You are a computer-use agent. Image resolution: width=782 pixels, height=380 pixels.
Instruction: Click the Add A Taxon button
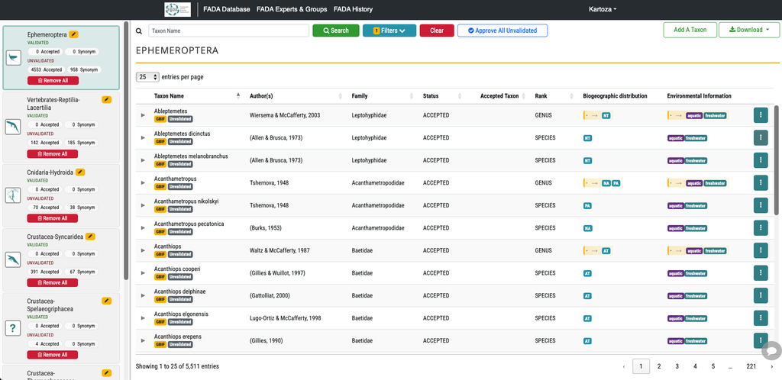[690, 30]
